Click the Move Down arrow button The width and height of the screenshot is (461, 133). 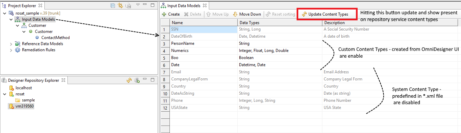pyautogui.click(x=247, y=14)
